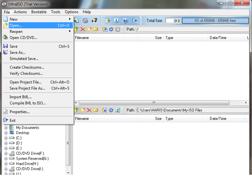This screenshot has height=175, width=252.
Task: Click the horizontal scrollbar thumb in the image pane
Action: point(154,102)
